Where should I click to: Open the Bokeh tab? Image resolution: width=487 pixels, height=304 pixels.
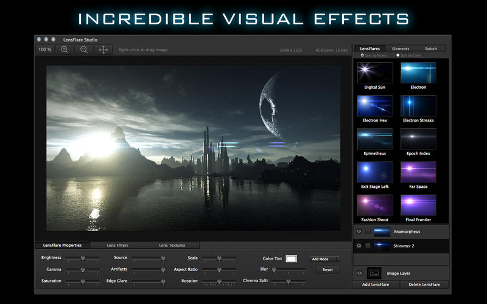pos(431,49)
